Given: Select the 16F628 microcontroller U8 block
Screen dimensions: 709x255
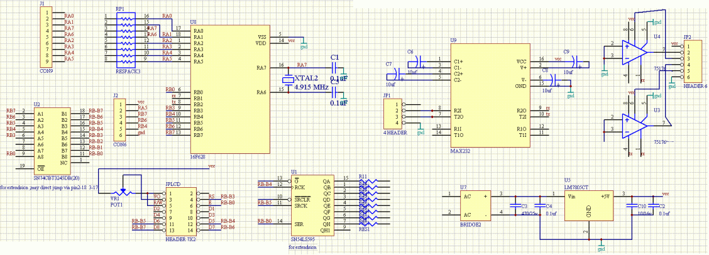Looking at the screenshot, I should pos(230,88).
